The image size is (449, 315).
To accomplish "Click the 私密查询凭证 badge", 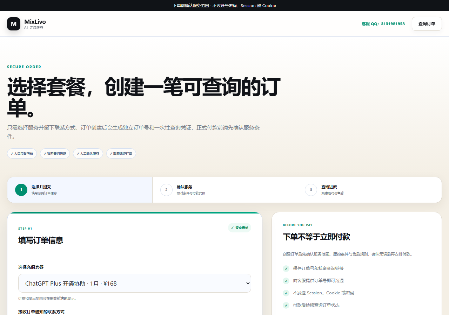I will (55, 154).
